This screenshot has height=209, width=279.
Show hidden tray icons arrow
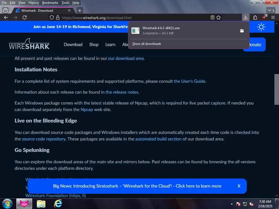pos(232,204)
